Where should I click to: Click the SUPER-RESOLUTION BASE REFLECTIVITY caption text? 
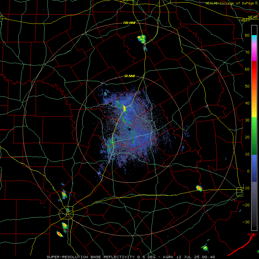pyautogui.click(x=91, y=257)
